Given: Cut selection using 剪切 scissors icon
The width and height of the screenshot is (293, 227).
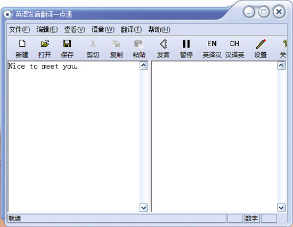Looking at the screenshot, I should click(x=93, y=48).
